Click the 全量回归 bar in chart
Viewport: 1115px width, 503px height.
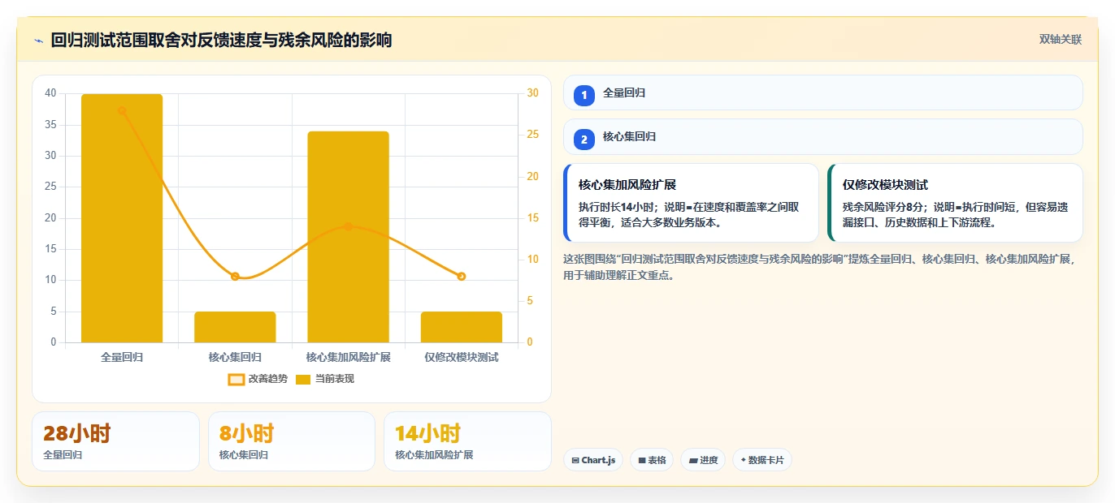tap(122, 218)
